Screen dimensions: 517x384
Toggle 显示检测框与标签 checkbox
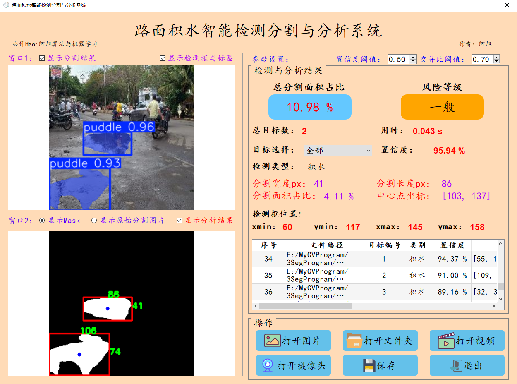163,58
